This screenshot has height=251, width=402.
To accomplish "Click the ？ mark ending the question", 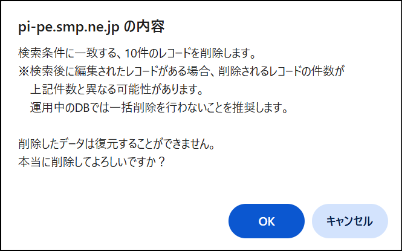I will 161,162.
